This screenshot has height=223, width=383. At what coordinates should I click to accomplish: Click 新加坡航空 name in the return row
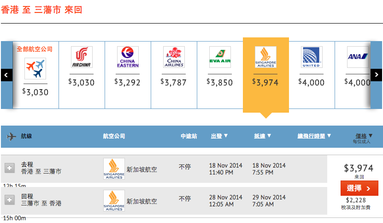click(x=141, y=201)
